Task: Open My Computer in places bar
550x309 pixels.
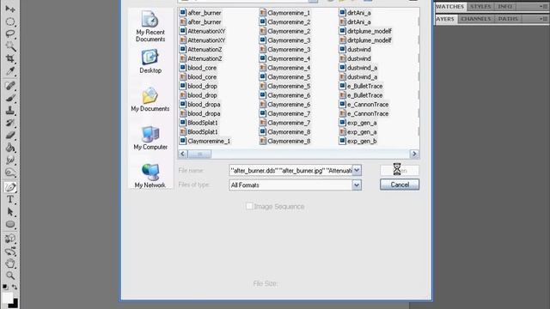Action: 150,138
